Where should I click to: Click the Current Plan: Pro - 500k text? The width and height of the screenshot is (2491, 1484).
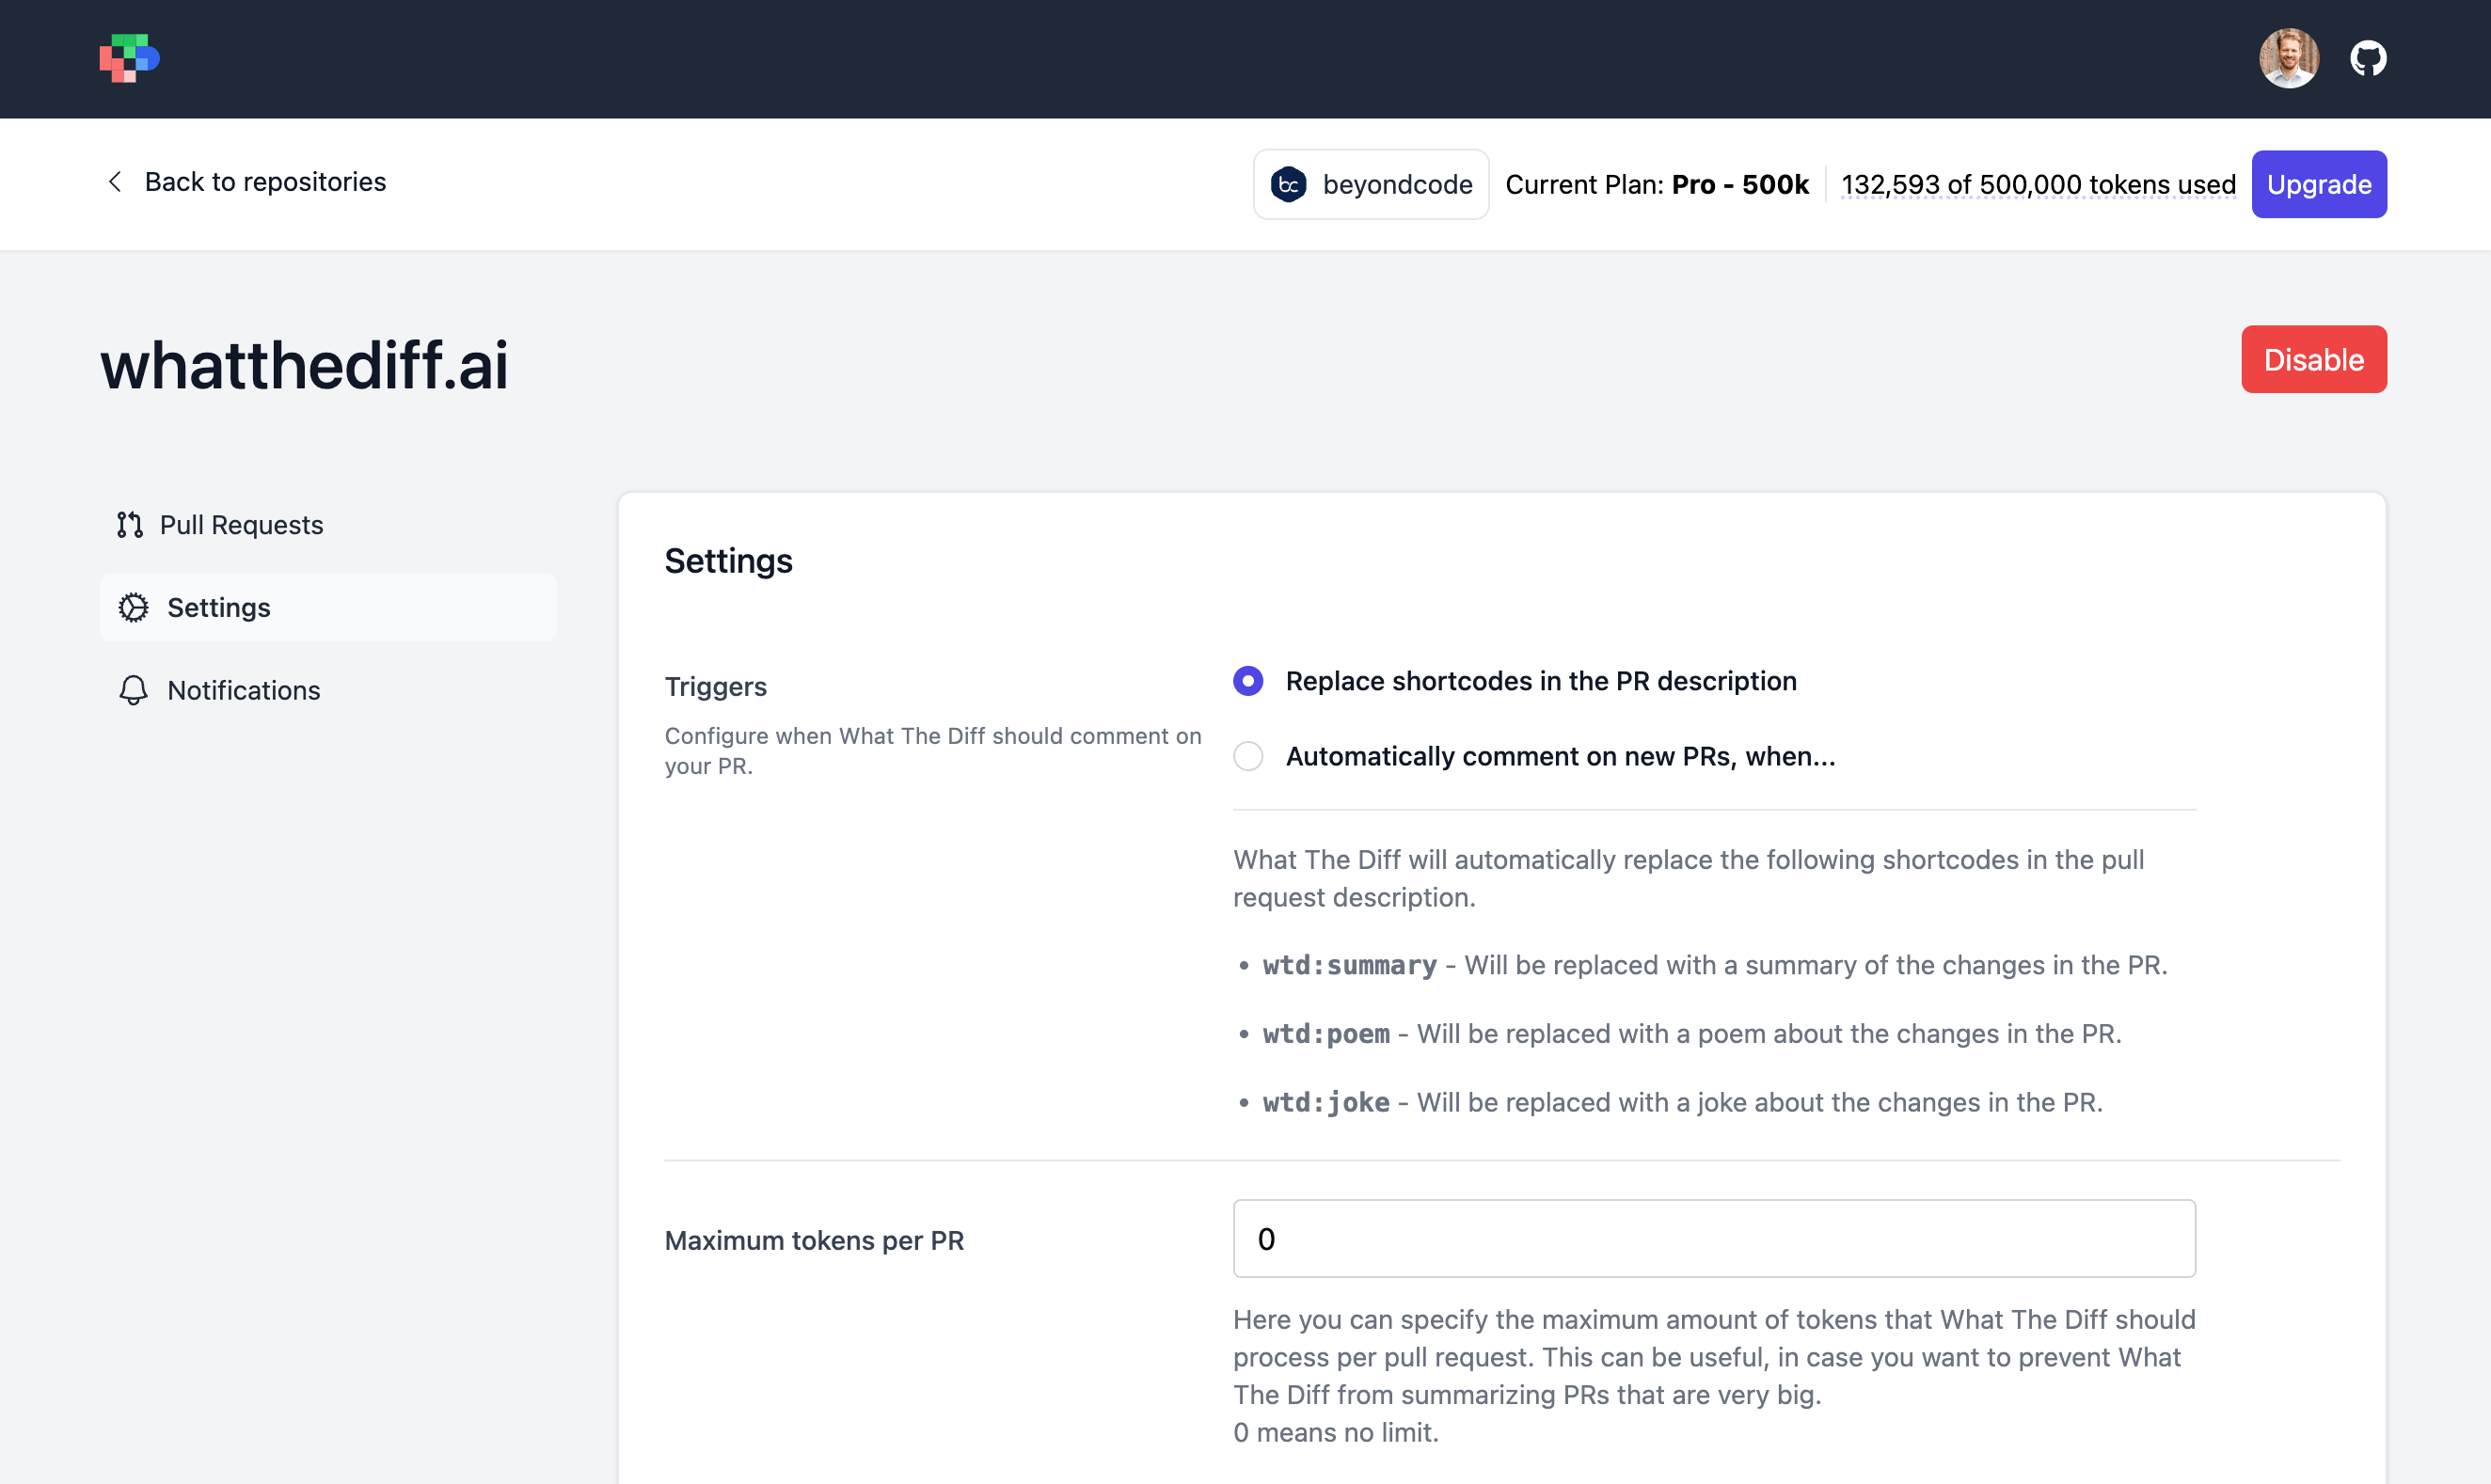(x=1657, y=184)
